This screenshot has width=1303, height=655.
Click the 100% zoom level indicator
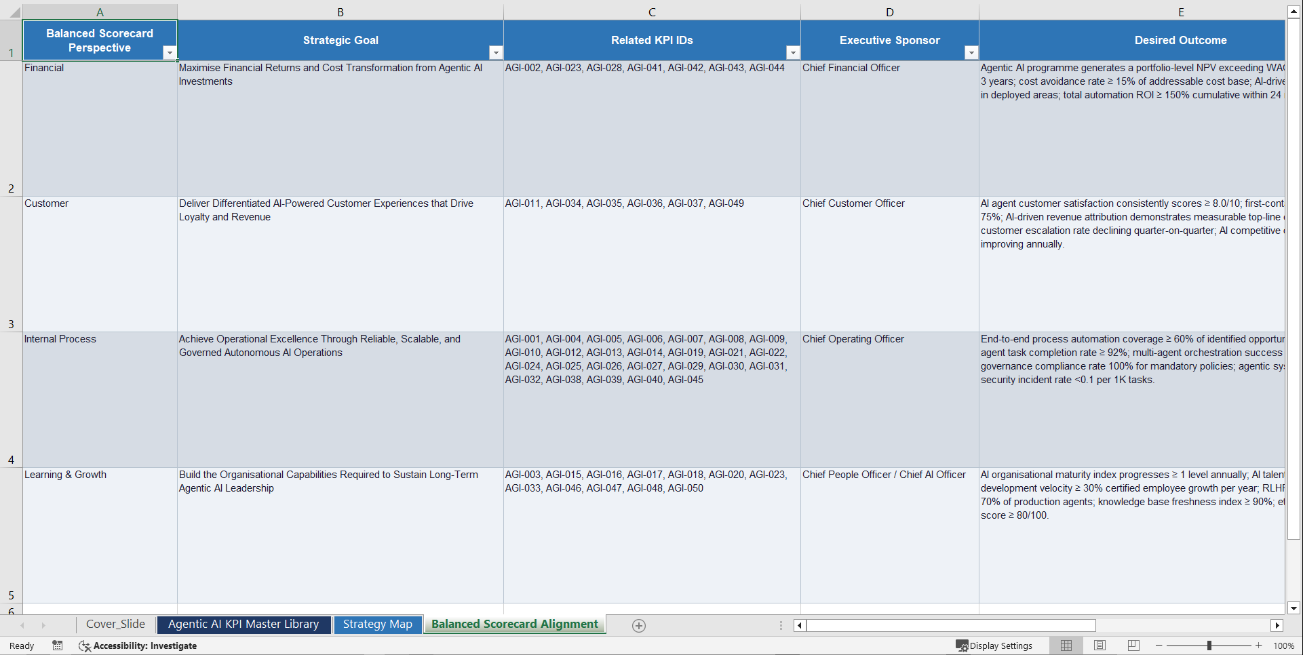(x=1283, y=646)
